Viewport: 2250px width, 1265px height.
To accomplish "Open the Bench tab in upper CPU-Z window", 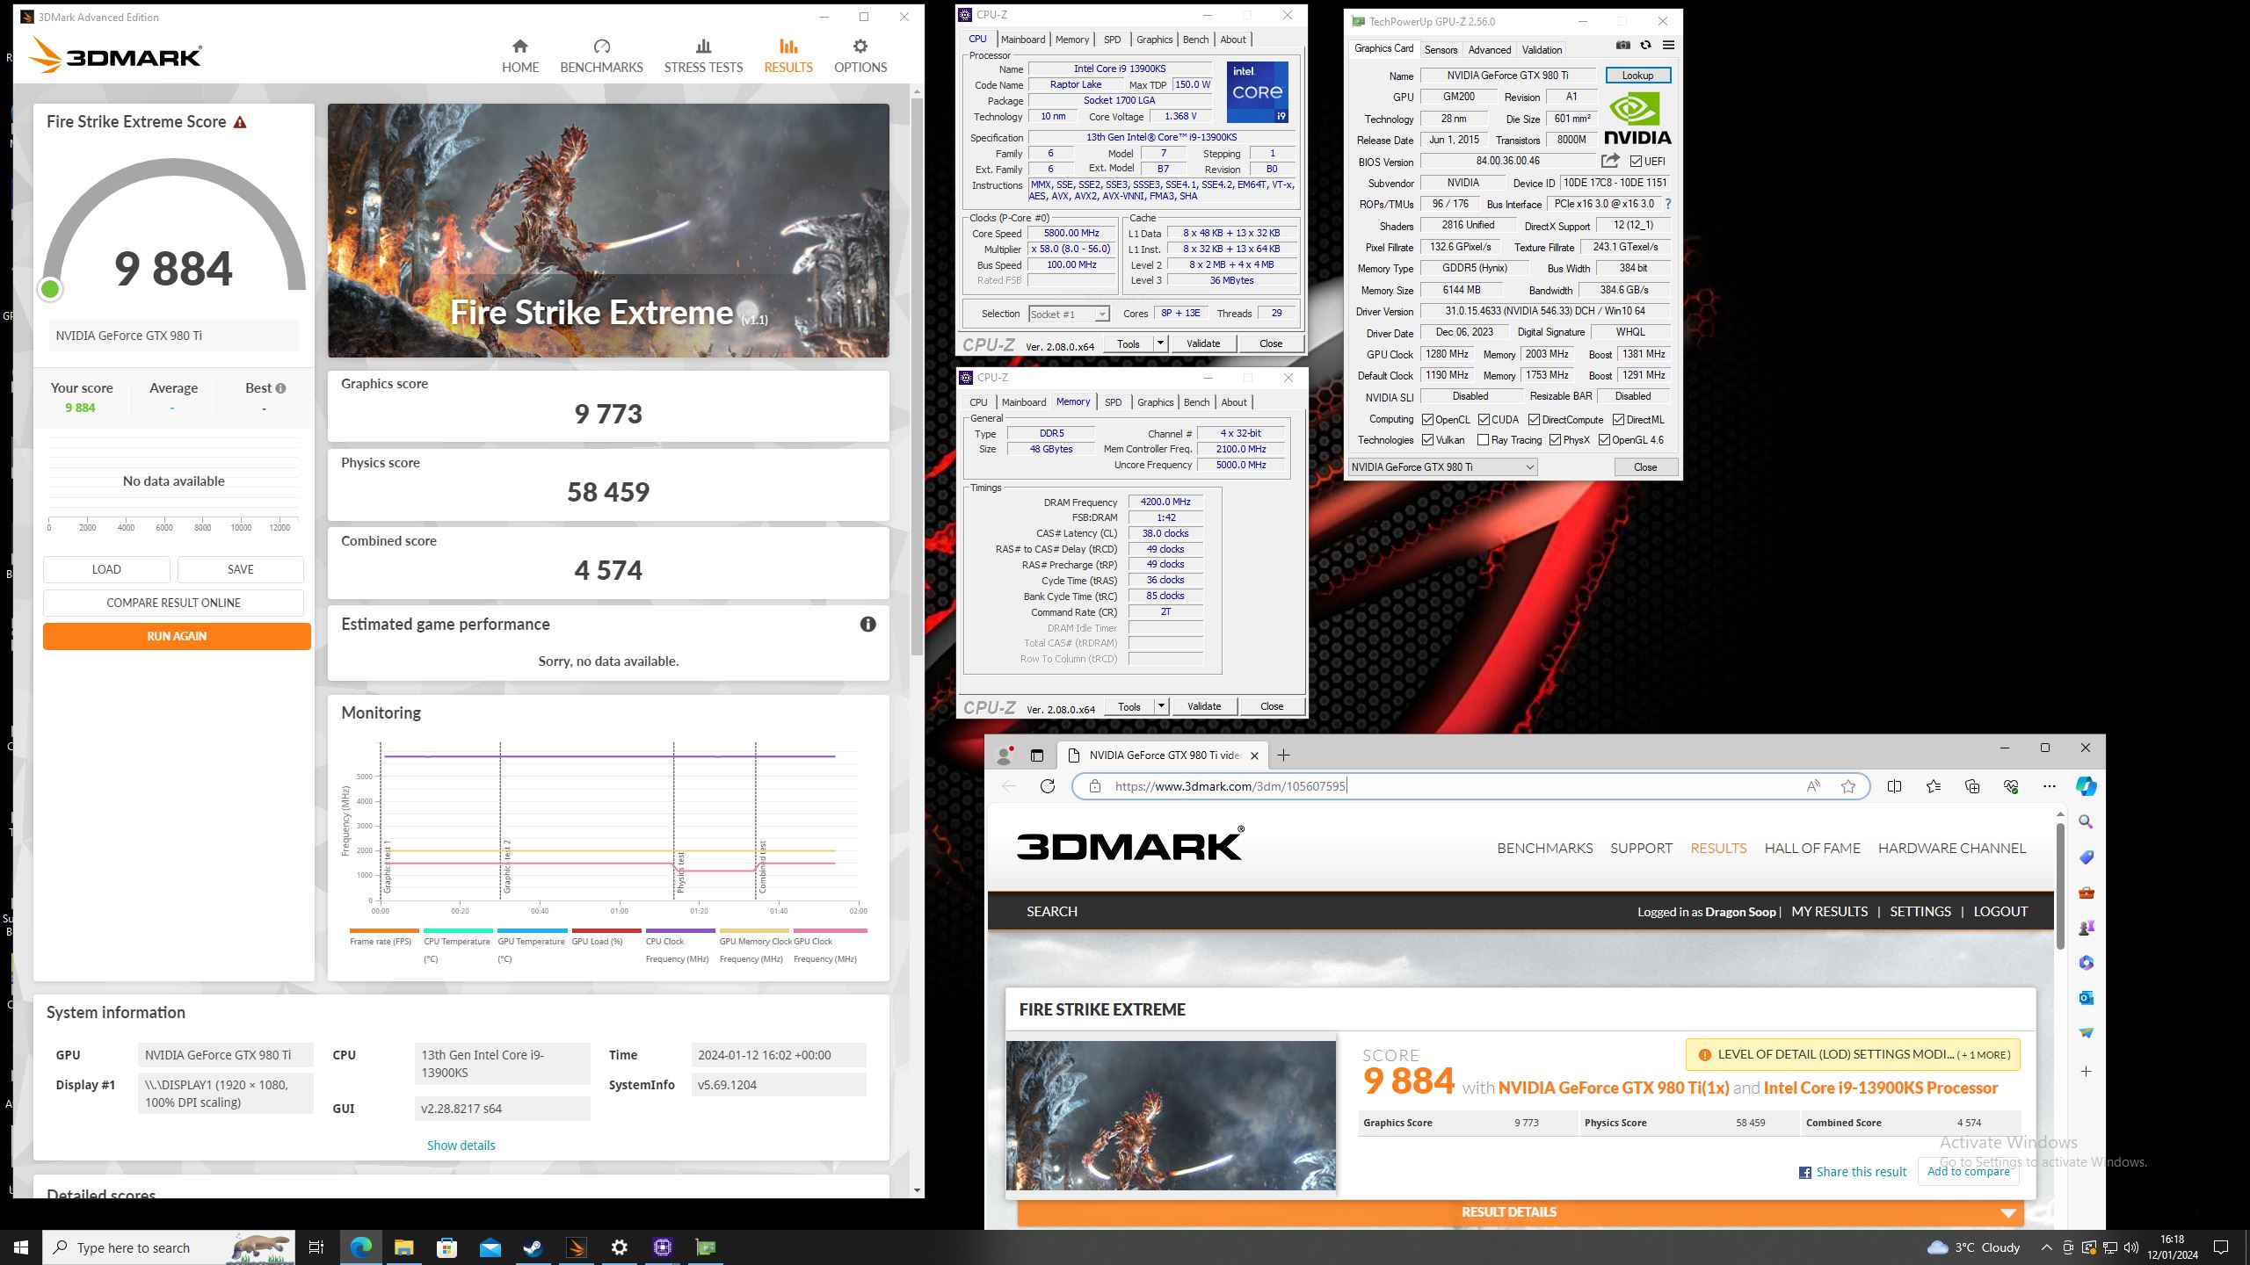I will 1195,40.
